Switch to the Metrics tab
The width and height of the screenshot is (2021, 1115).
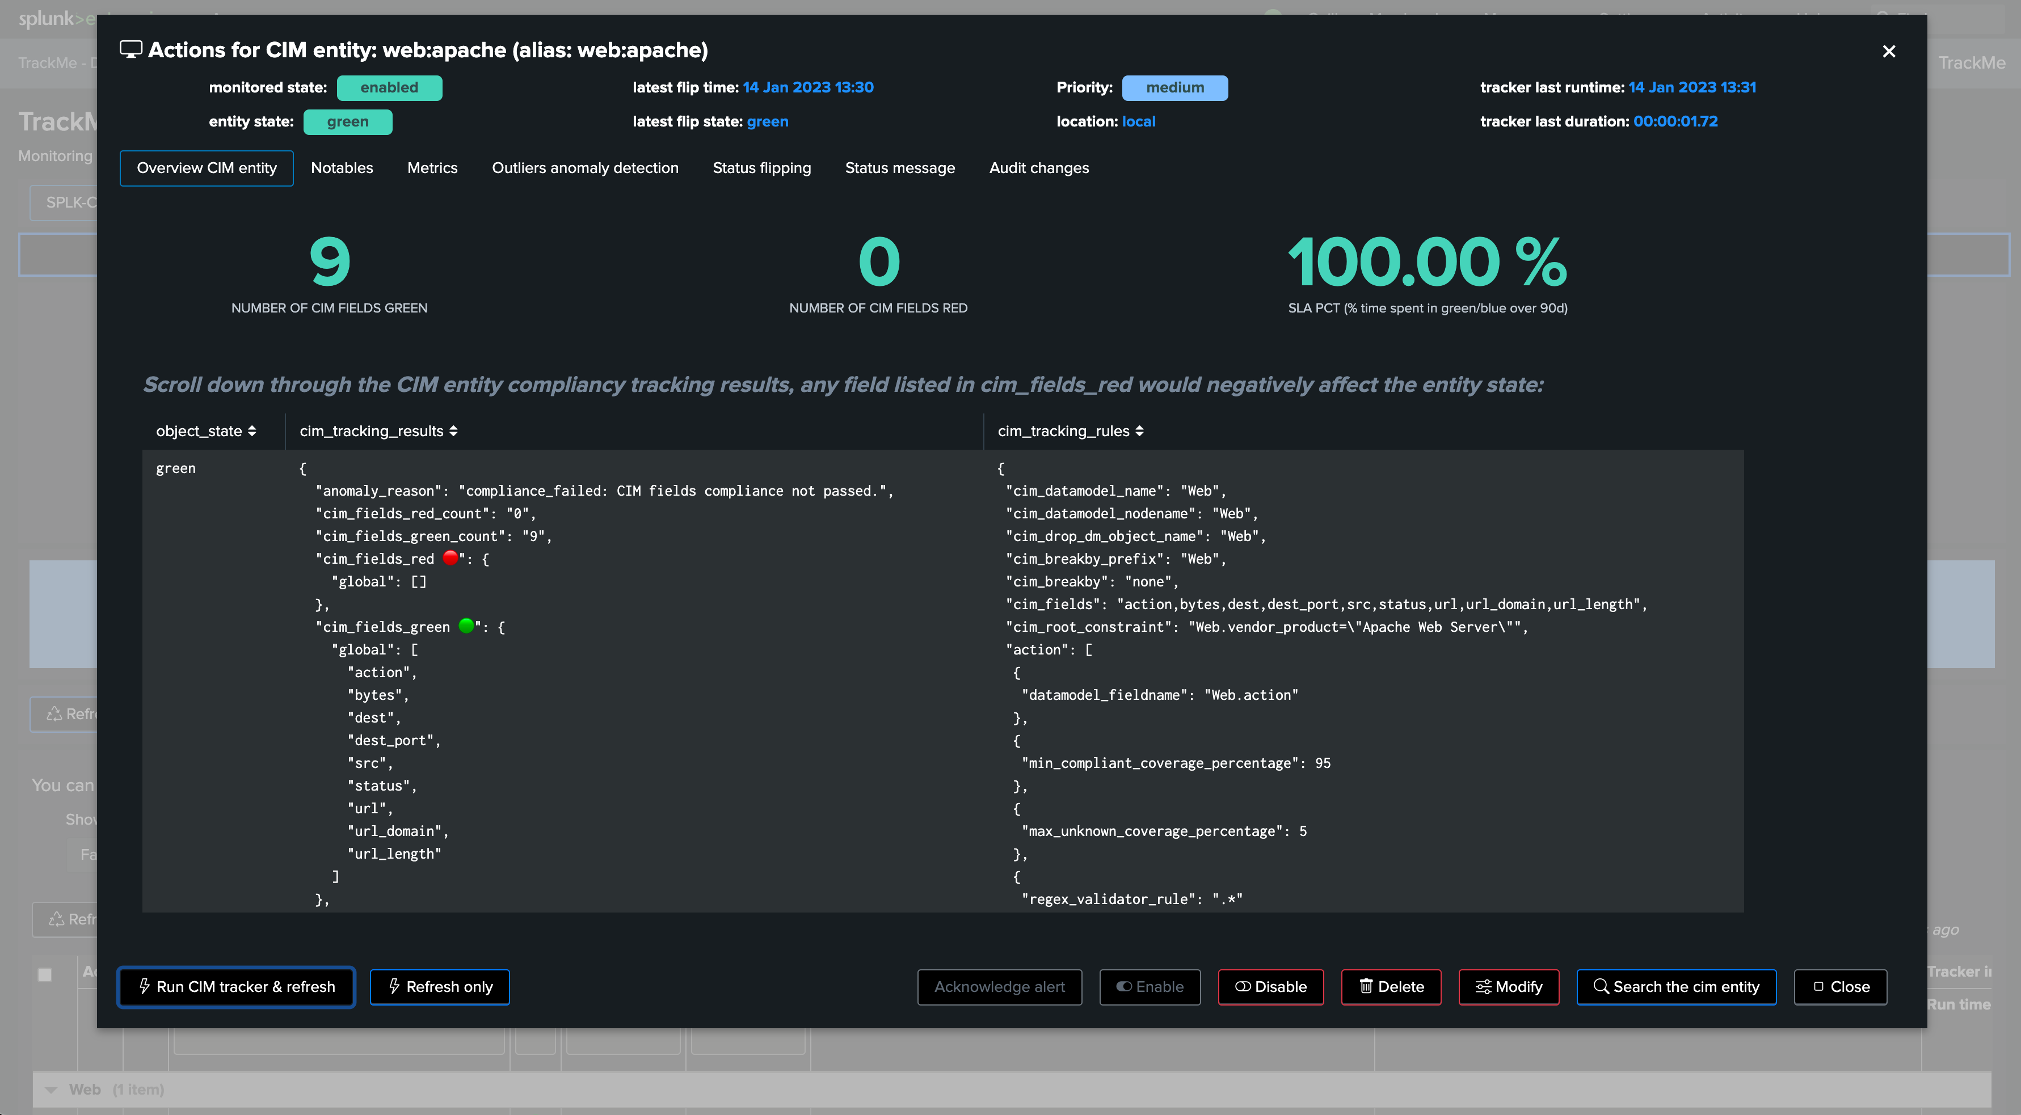pyautogui.click(x=432, y=168)
